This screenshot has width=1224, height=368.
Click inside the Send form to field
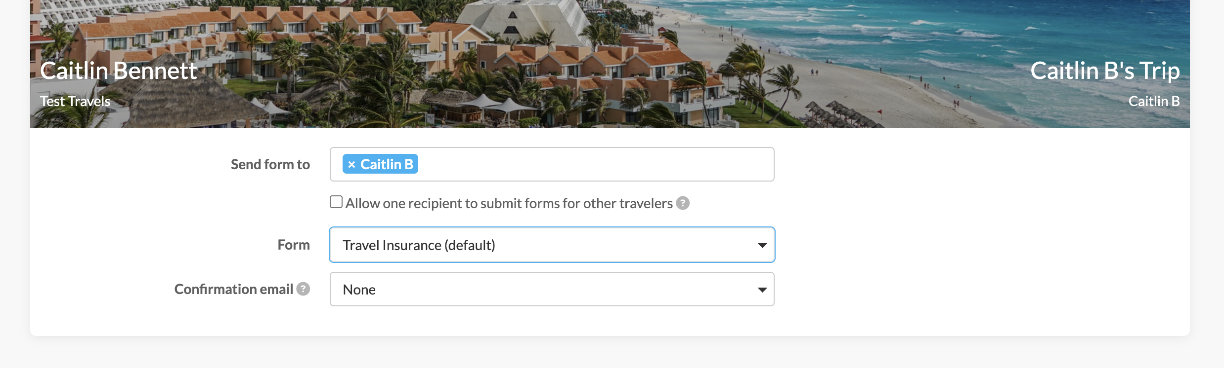[x=593, y=164]
